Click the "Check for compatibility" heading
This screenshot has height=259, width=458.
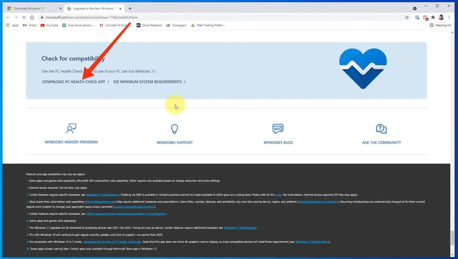click(x=73, y=59)
